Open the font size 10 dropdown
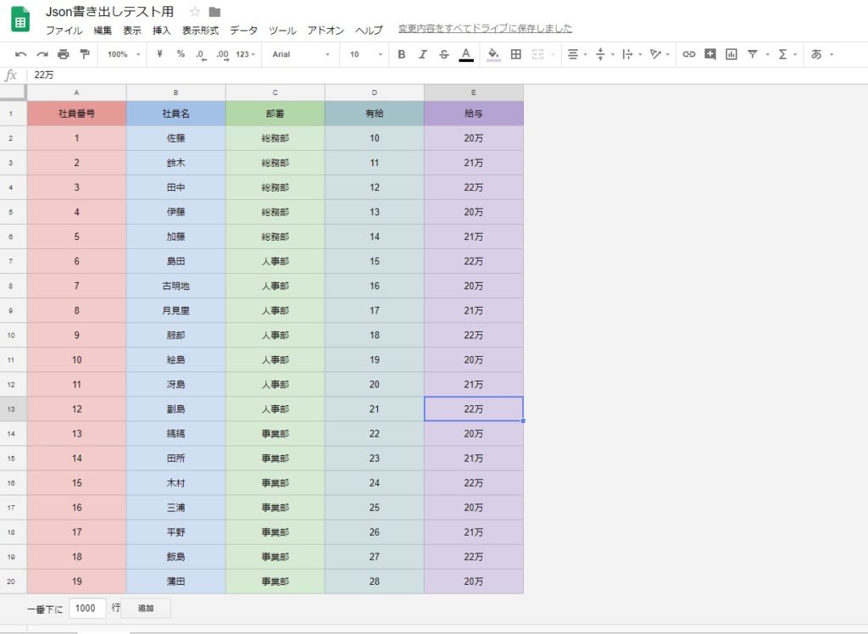Screen dimensions: 868x634 (365, 54)
